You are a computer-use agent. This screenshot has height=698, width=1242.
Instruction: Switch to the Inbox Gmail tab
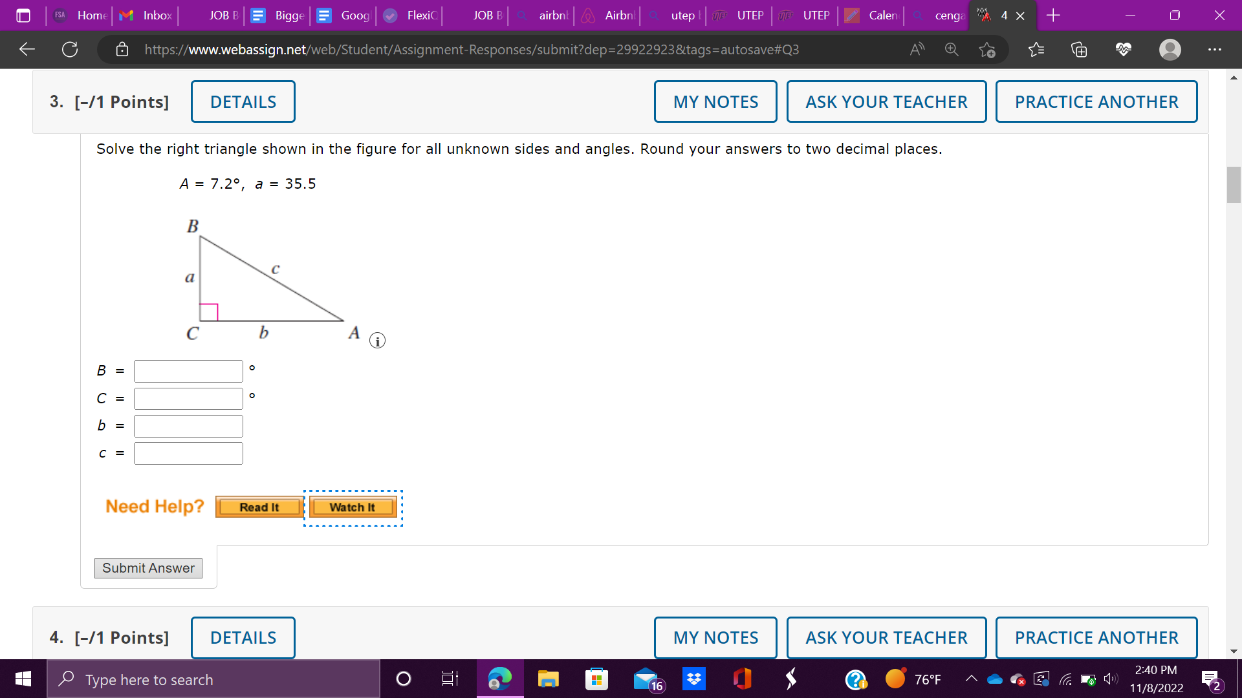pyautogui.click(x=147, y=16)
